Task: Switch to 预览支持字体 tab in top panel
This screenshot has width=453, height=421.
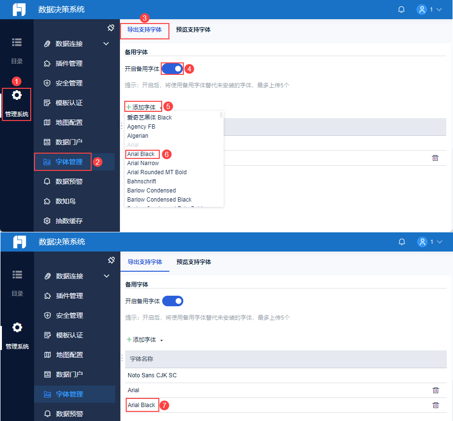Action: (x=193, y=30)
